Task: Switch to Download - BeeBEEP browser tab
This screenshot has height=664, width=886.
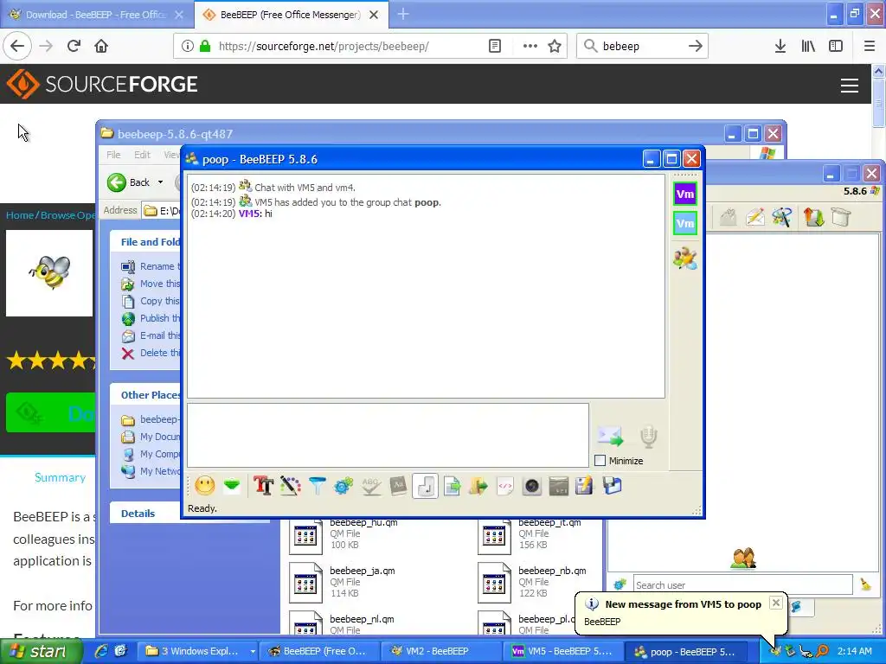Action: tap(97, 15)
